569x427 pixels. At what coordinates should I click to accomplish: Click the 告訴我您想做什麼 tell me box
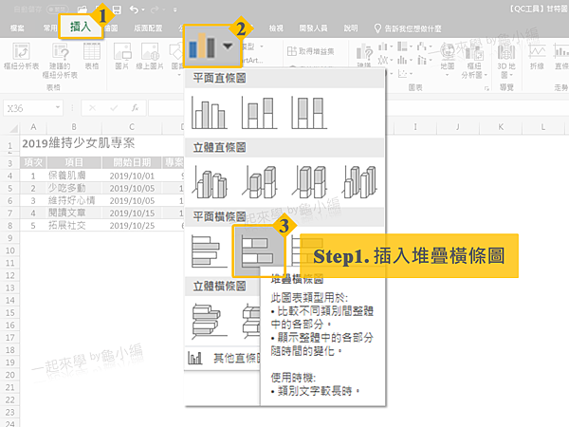[x=408, y=28]
